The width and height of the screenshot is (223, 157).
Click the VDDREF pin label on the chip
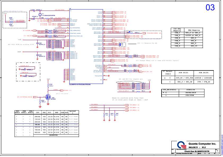click(x=72, y=40)
